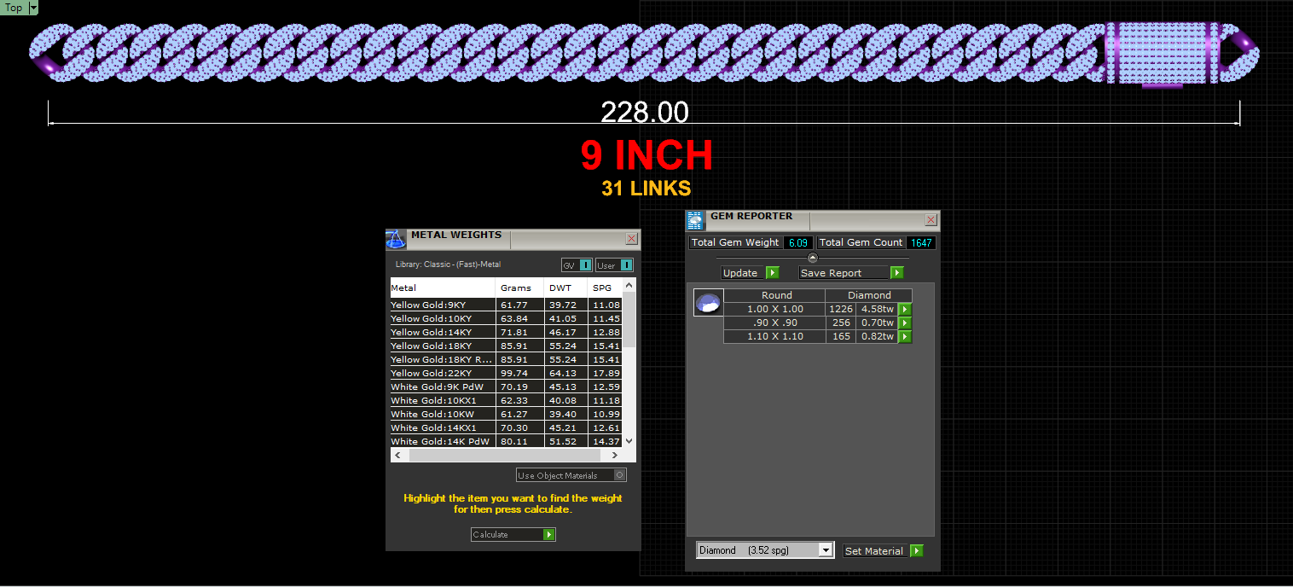
Task: Click green arrow beside 0.70tw row
Action: (905, 323)
